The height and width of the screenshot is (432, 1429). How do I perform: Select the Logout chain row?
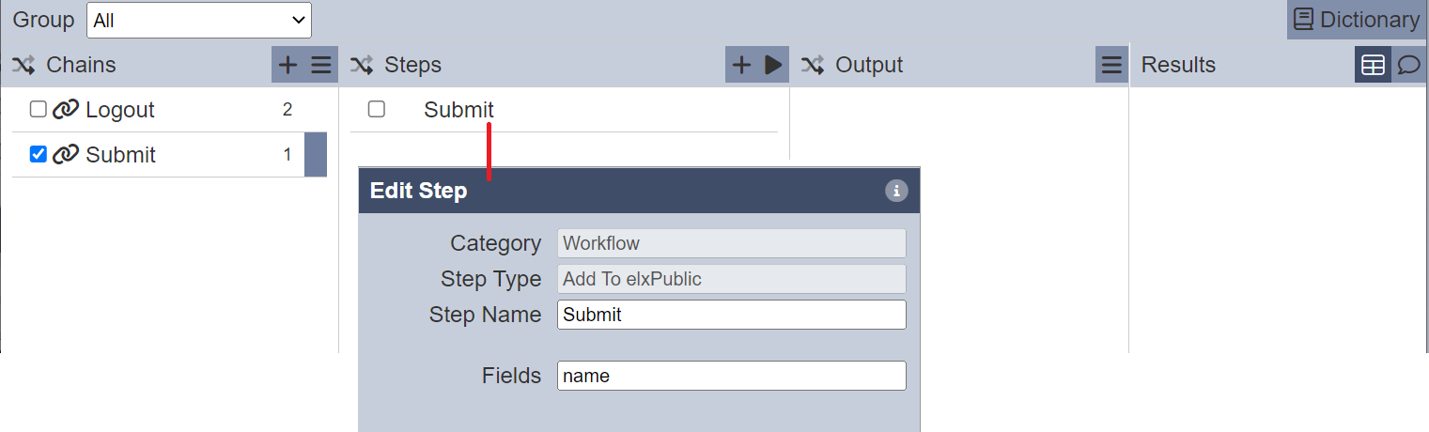click(169, 110)
